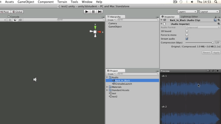
Task: Collapse the Audio Importer section
Action: (x=161, y=24)
